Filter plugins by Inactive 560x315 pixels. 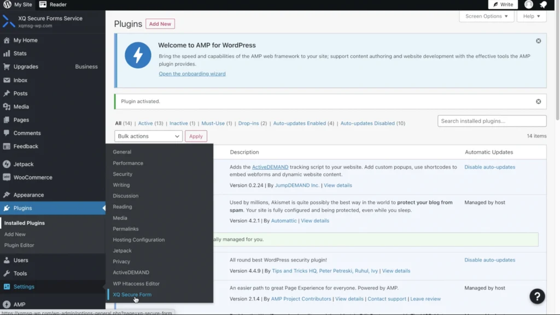click(x=179, y=123)
